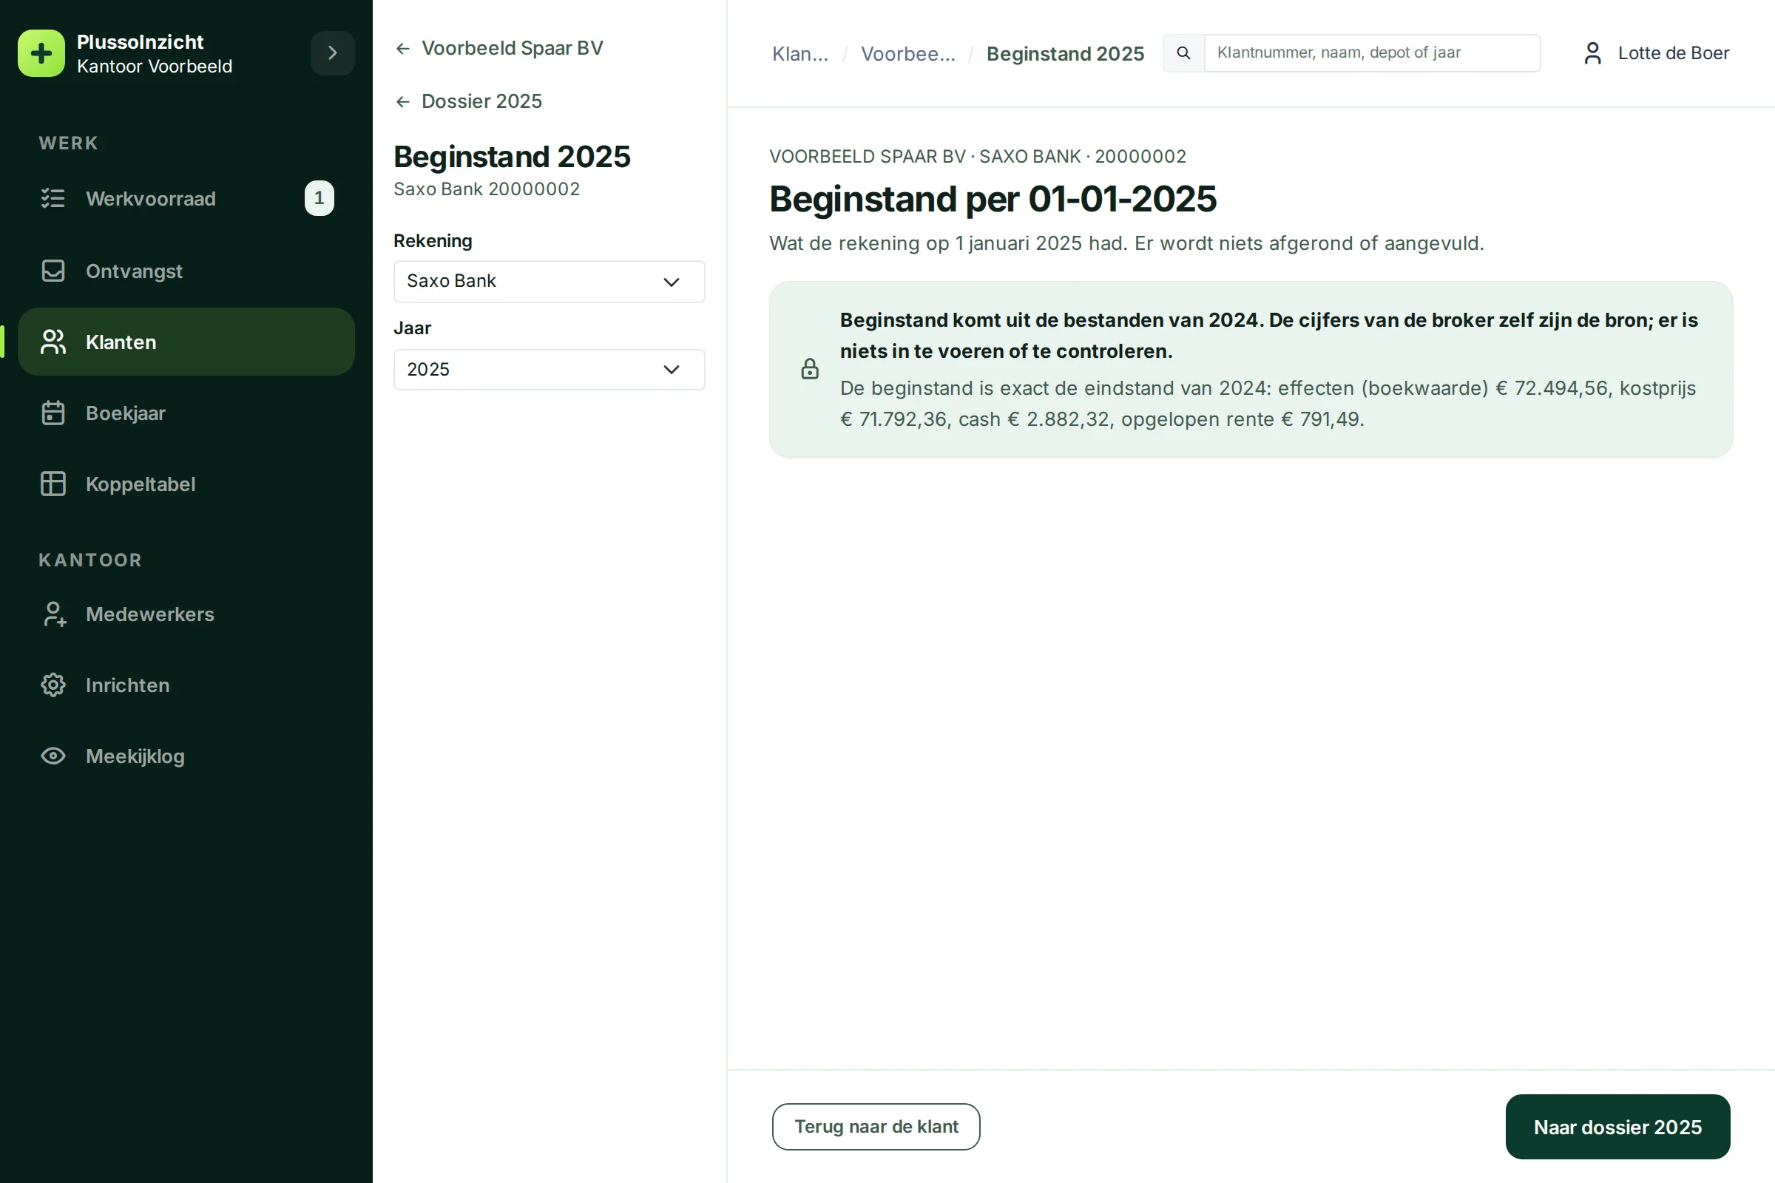The width and height of the screenshot is (1775, 1183).
Task: Click Saxo Bank 20000002 subtitle
Action: pyautogui.click(x=487, y=189)
